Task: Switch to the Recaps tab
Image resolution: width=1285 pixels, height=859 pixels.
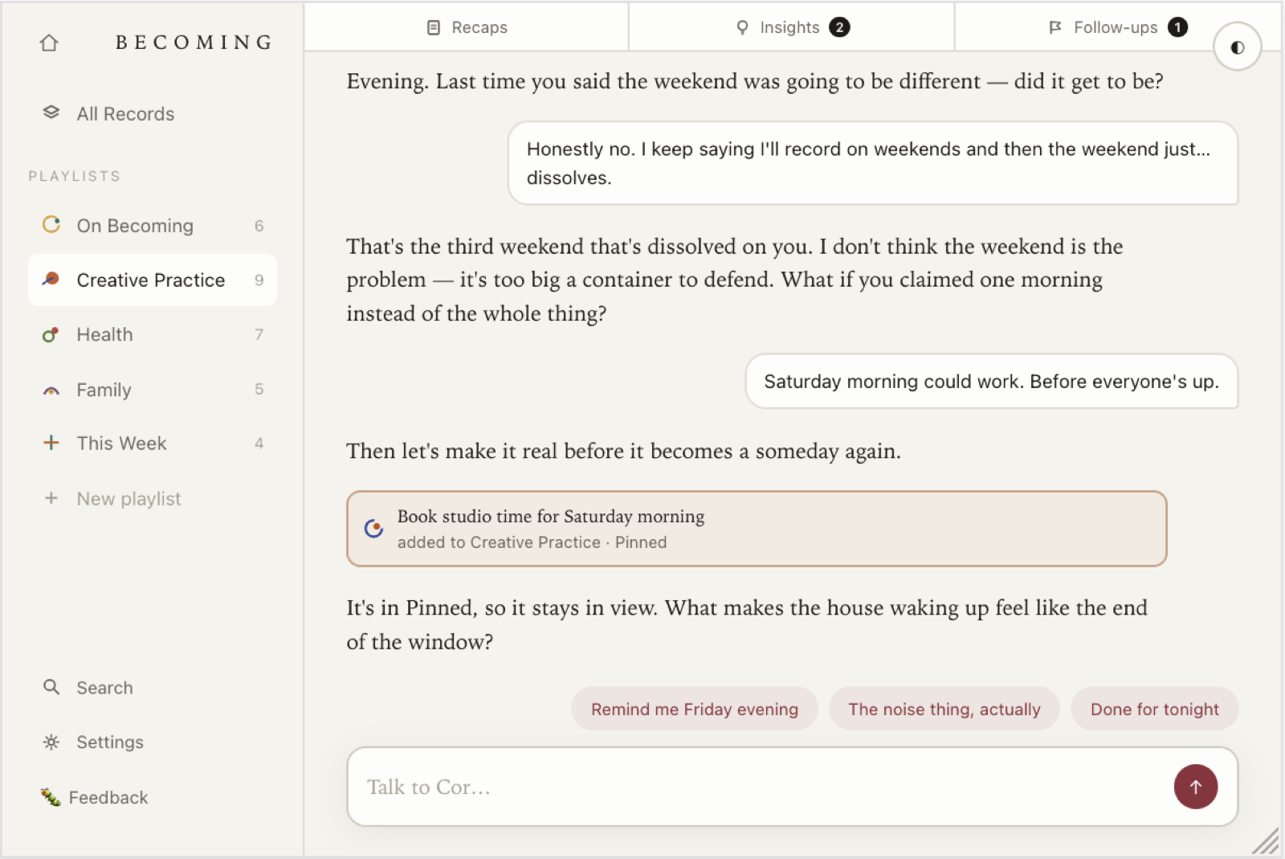Action: (x=467, y=27)
